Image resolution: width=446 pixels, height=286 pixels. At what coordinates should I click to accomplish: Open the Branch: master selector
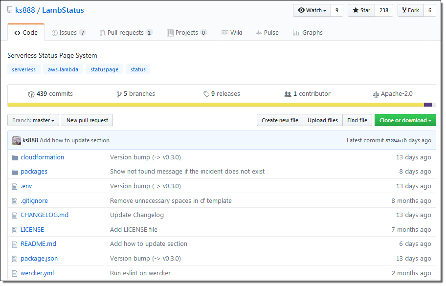tap(33, 120)
